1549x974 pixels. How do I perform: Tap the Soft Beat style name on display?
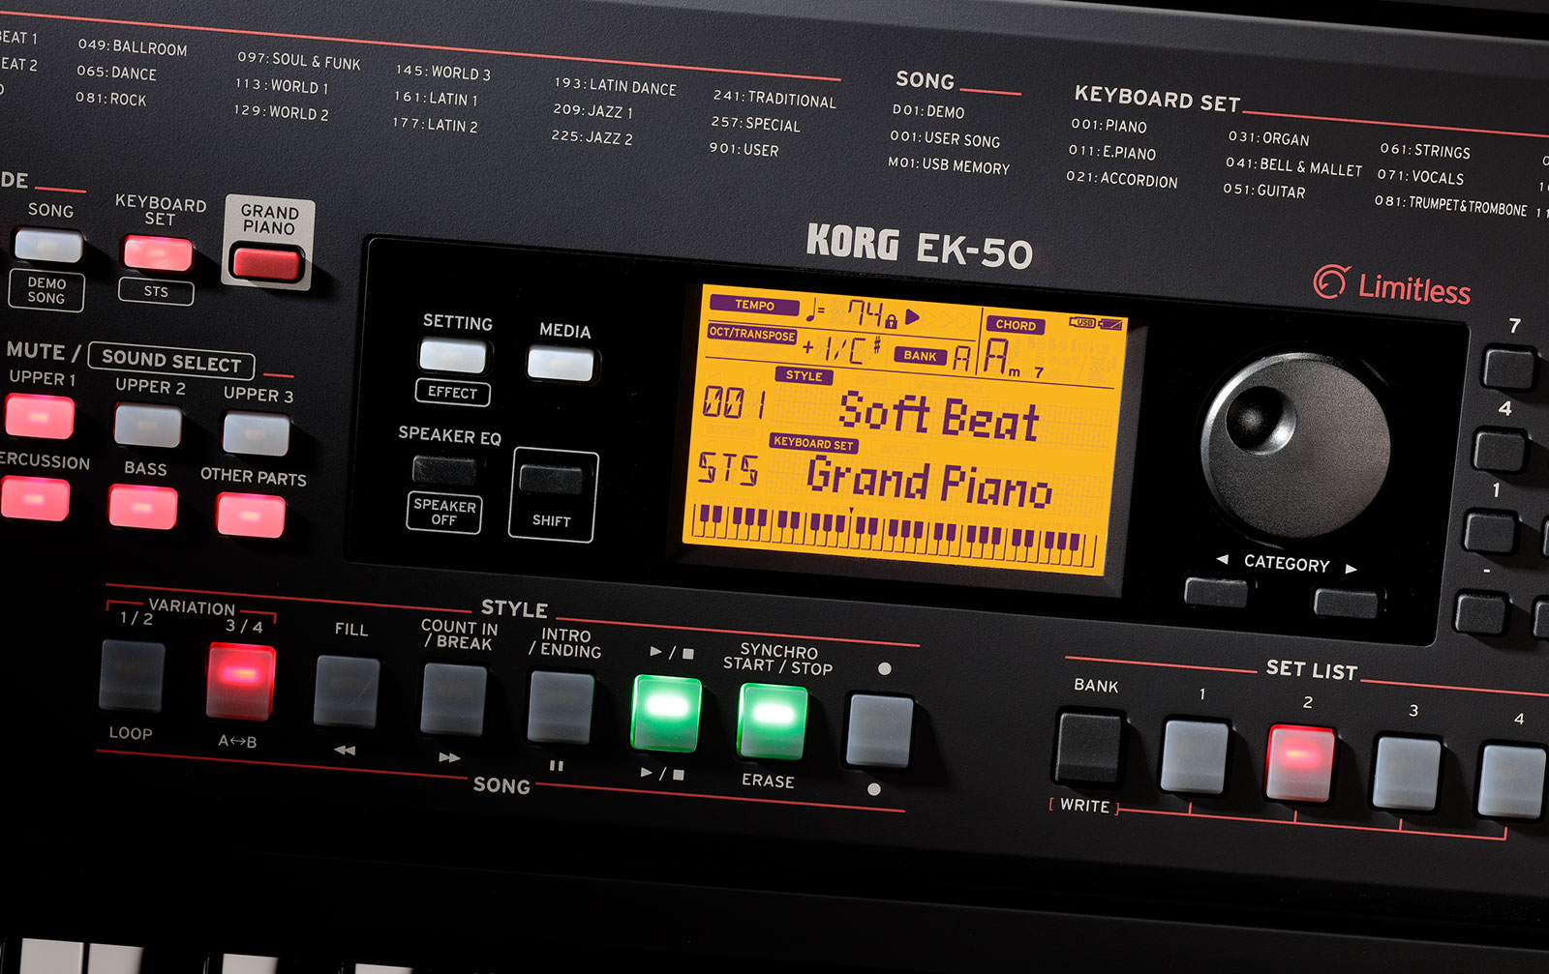coord(938,415)
